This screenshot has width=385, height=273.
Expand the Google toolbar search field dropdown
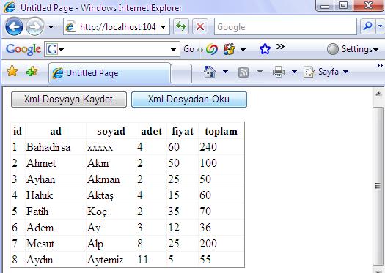click(173, 50)
